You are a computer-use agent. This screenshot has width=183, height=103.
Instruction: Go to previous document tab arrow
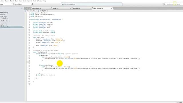point(26,8)
